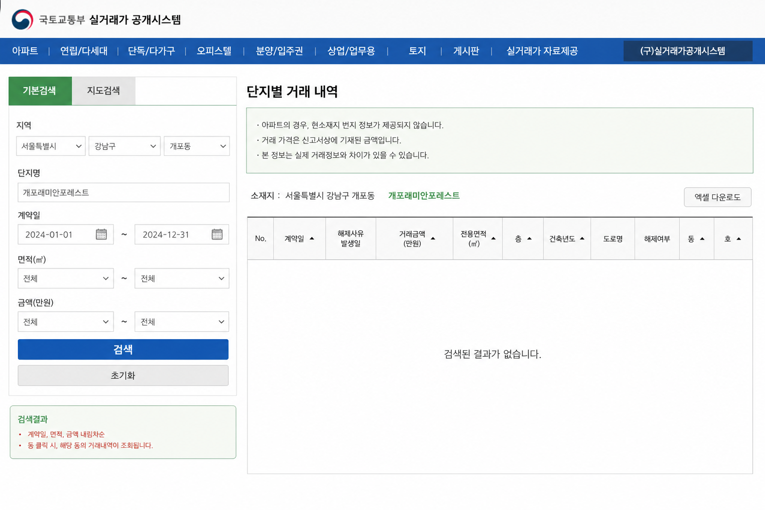The image size is (765, 510).
Task: Click the 아파트의 경우 notice line
Action: click(352, 125)
